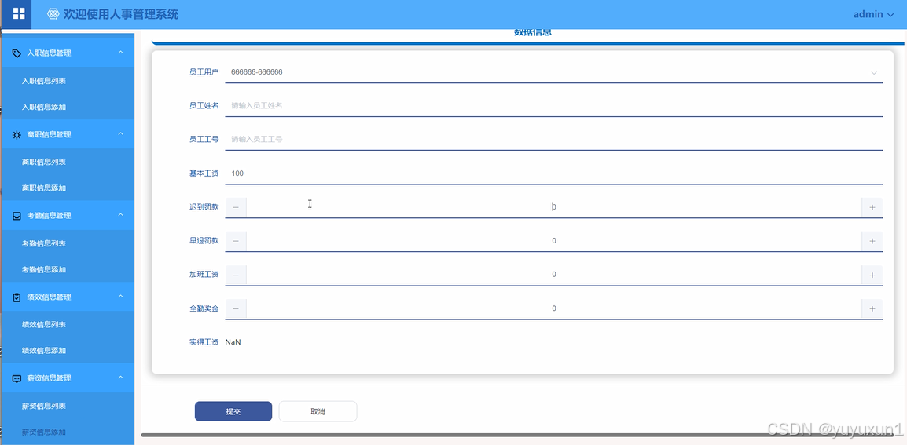Collapse the 离职信息管理 menu chevron
The width and height of the screenshot is (907, 445).
tap(121, 134)
